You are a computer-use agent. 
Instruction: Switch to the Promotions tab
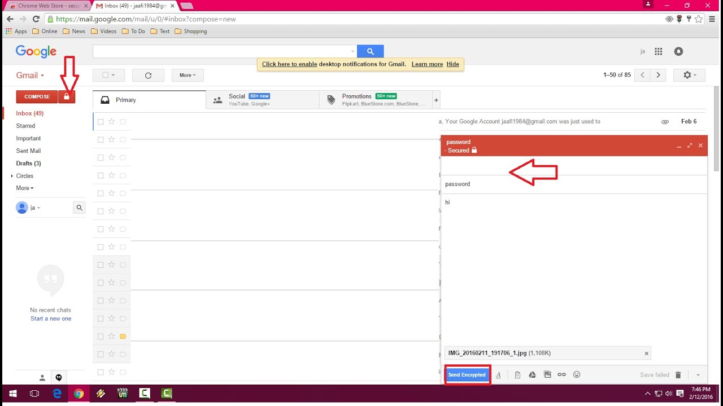point(376,100)
